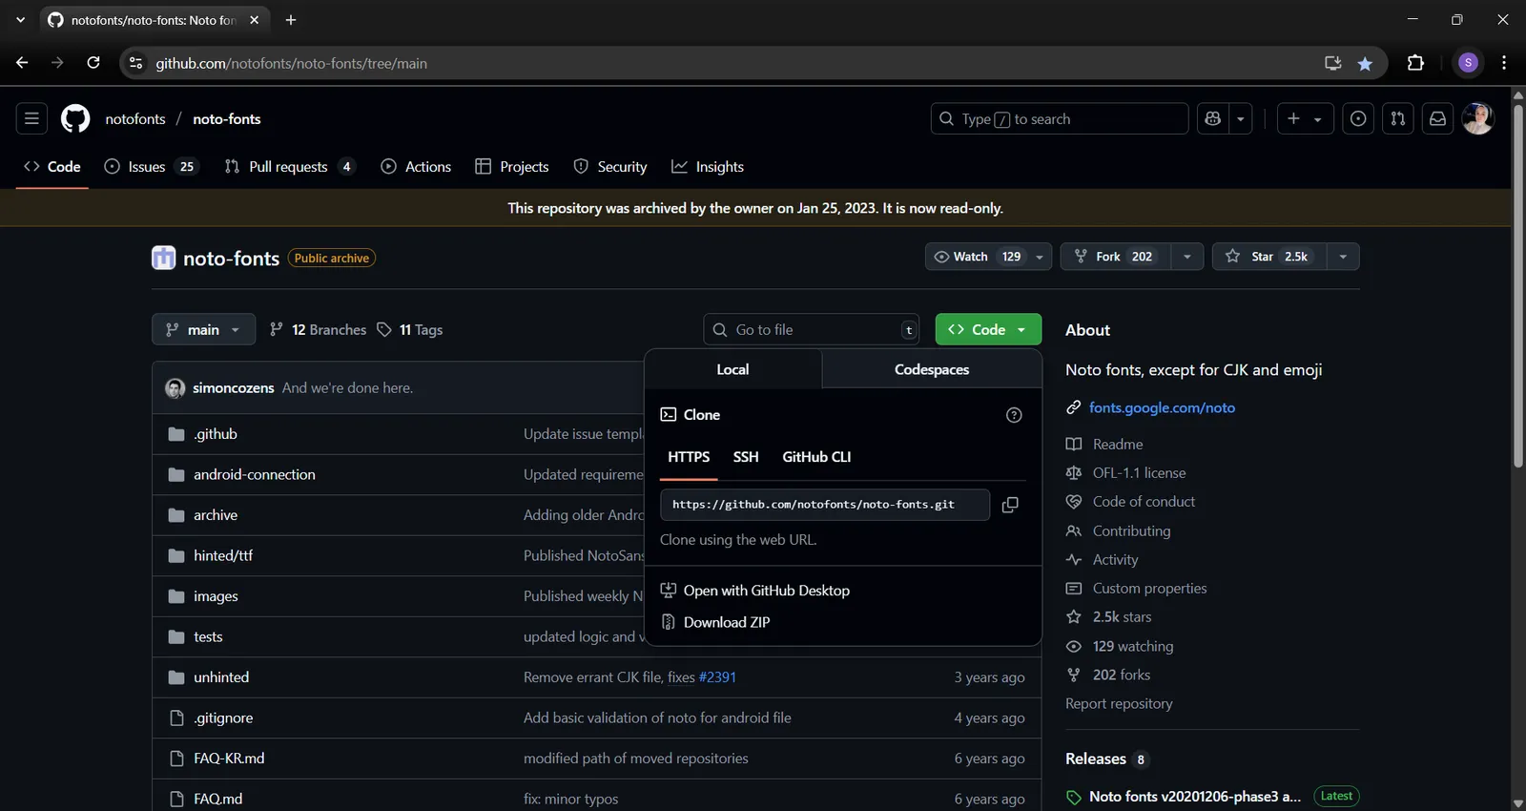Open the issues inbox icon in header
The height and width of the screenshot is (811, 1526).
point(1358,118)
